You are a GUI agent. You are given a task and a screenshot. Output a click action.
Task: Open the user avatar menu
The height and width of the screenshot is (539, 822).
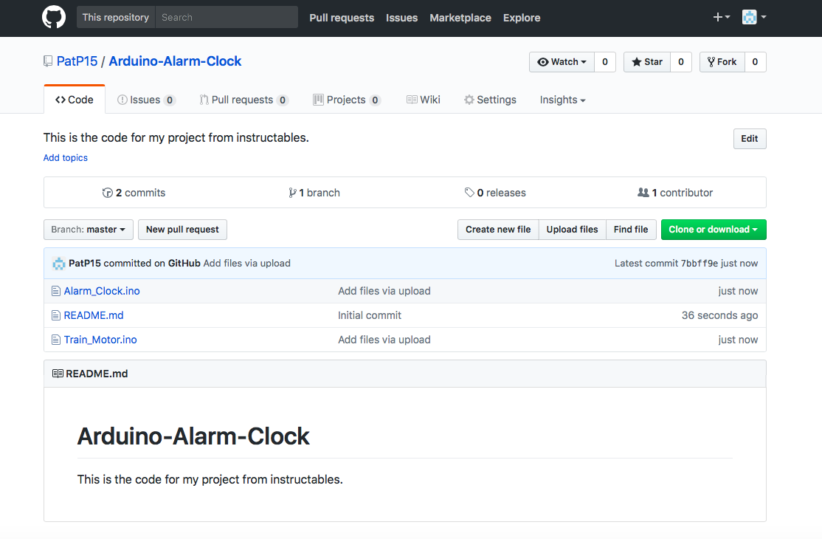[x=754, y=17]
